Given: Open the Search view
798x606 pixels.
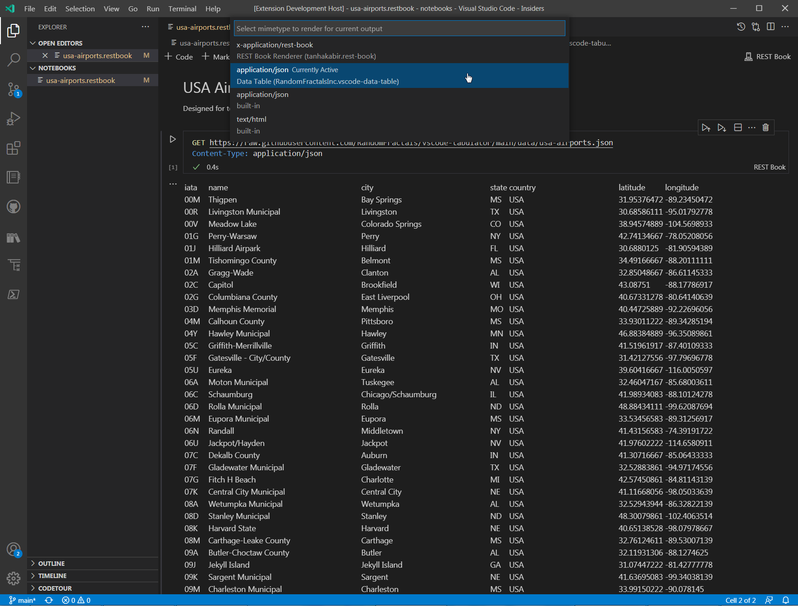Looking at the screenshot, I should 14,60.
